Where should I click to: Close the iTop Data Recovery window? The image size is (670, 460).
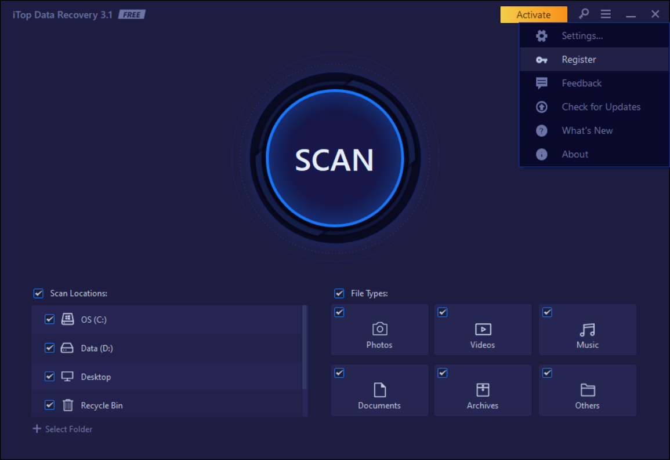(x=655, y=14)
